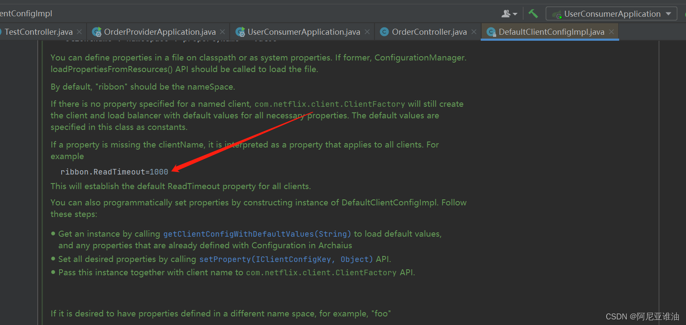This screenshot has width=686, height=325.
Task: Click the OrderController.java class icon
Action: click(x=384, y=32)
